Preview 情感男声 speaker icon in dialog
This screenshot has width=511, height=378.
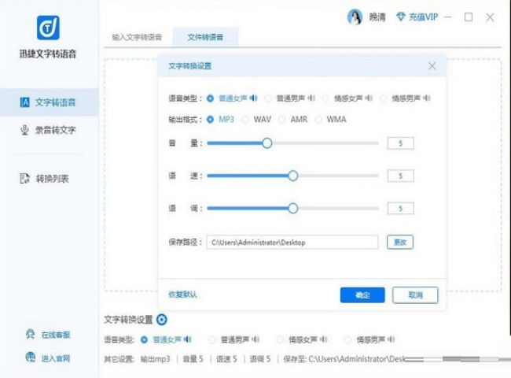[427, 98]
